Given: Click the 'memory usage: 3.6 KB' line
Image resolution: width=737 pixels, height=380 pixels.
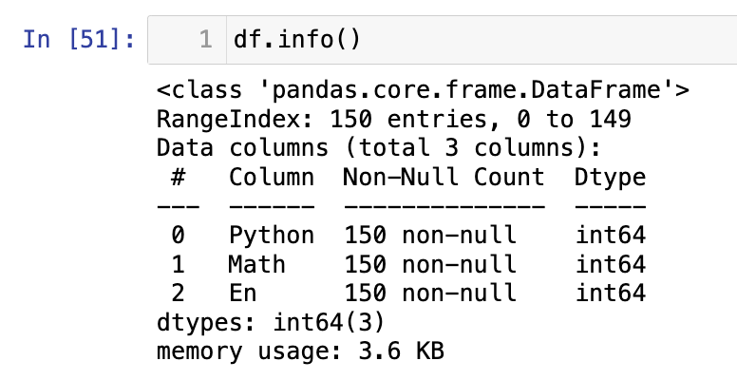Looking at the screenshot, I should [299, 350].
